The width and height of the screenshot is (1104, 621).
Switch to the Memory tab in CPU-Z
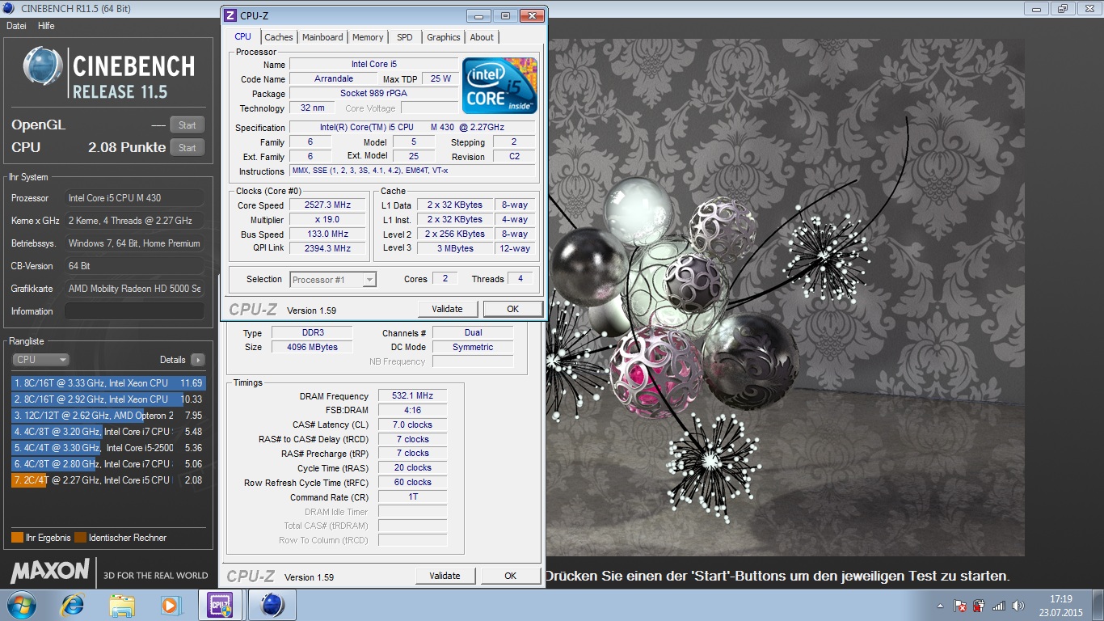point(368,37)
